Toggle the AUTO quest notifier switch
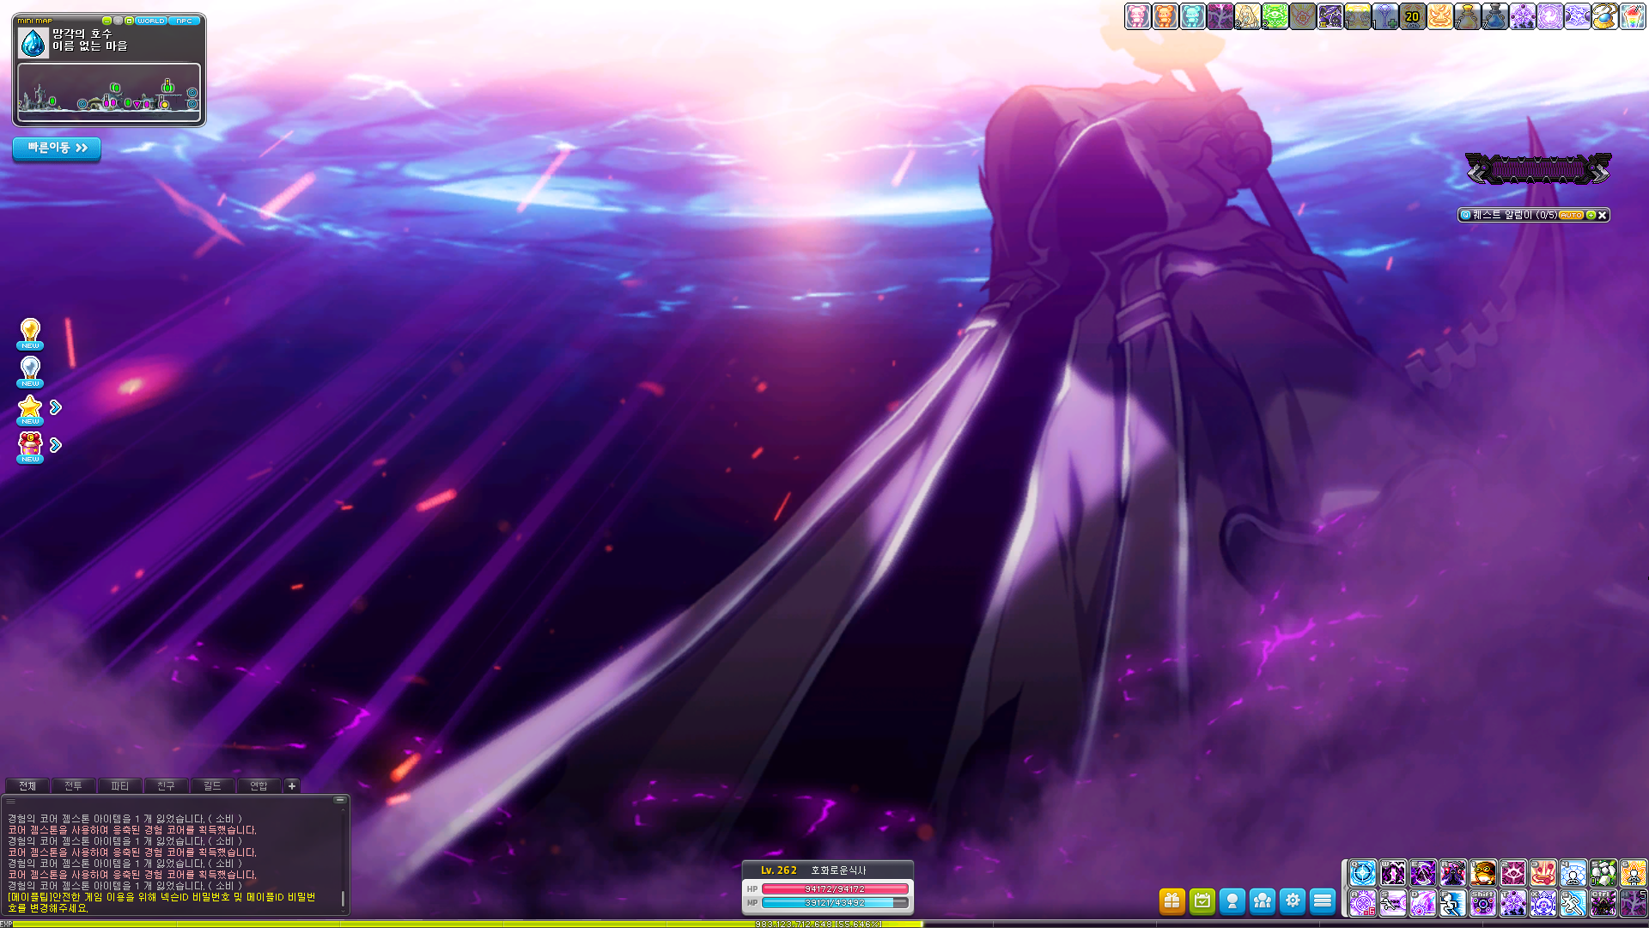1649x928 pixels. coord(1571,215)
